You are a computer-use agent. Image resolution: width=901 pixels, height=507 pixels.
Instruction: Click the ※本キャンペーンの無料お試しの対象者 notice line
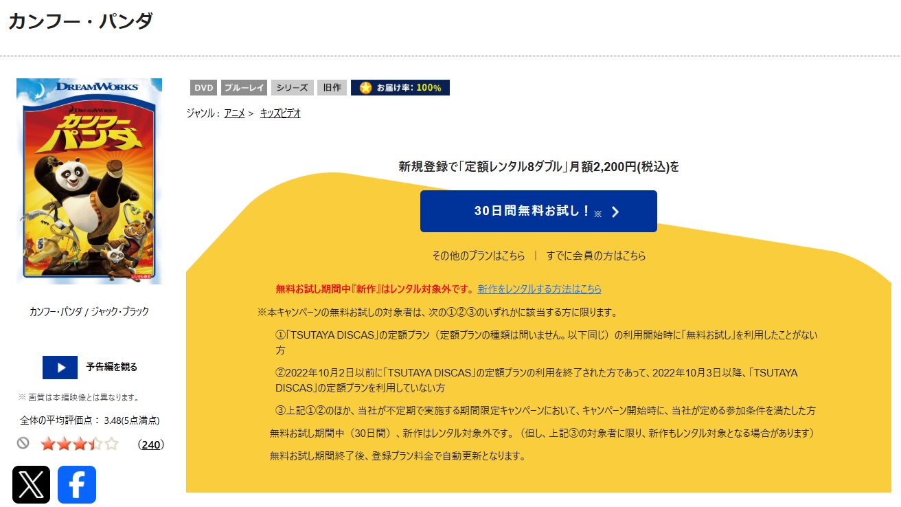(438, 312)
